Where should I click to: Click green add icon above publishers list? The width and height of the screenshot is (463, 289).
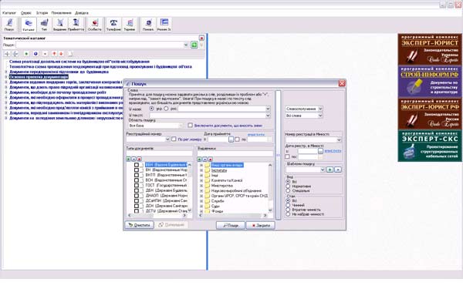199,160
